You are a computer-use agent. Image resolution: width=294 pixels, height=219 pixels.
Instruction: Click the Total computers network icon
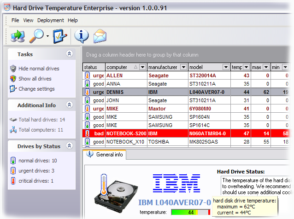(x=13, y=130)
